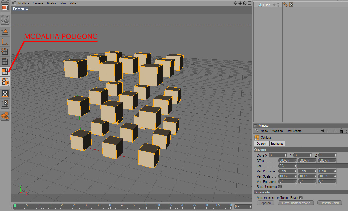This screenshot has height=211, width=348.
Task: Click the Fori slider track
Action: coord(323,166)
